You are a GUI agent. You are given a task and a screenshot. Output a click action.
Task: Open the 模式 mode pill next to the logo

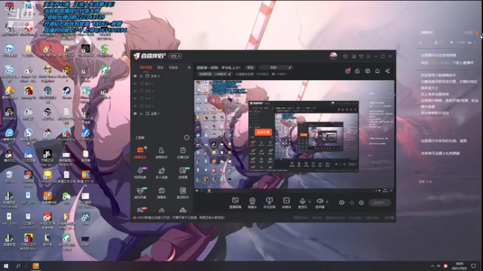[175, 56]
